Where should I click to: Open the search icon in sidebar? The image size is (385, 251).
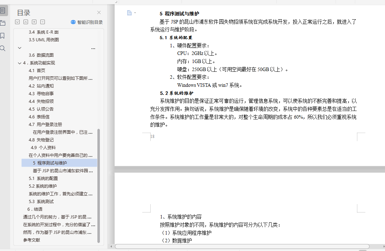(x=3, y=48)
